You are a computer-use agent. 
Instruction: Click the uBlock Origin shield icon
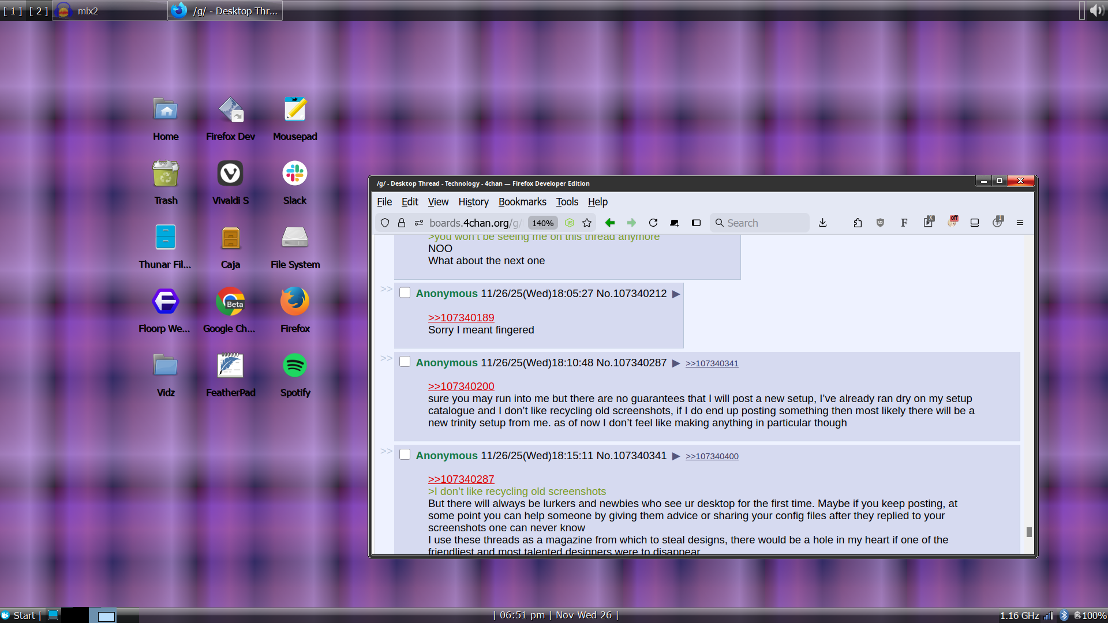pyautogui.click(x=880, y=223)
